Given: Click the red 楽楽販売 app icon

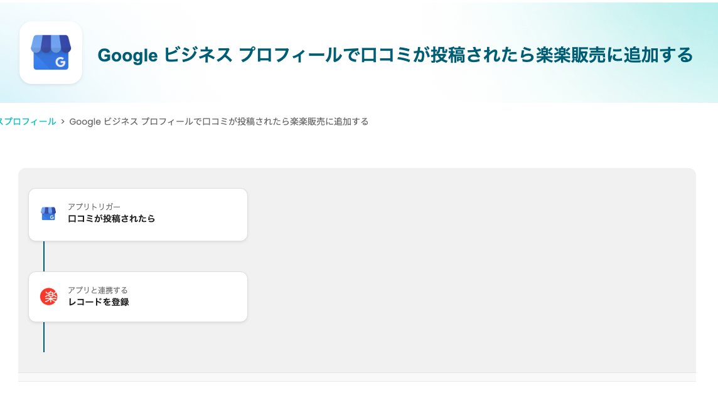Looking at the screenshot, I should [x=48, y=296].
